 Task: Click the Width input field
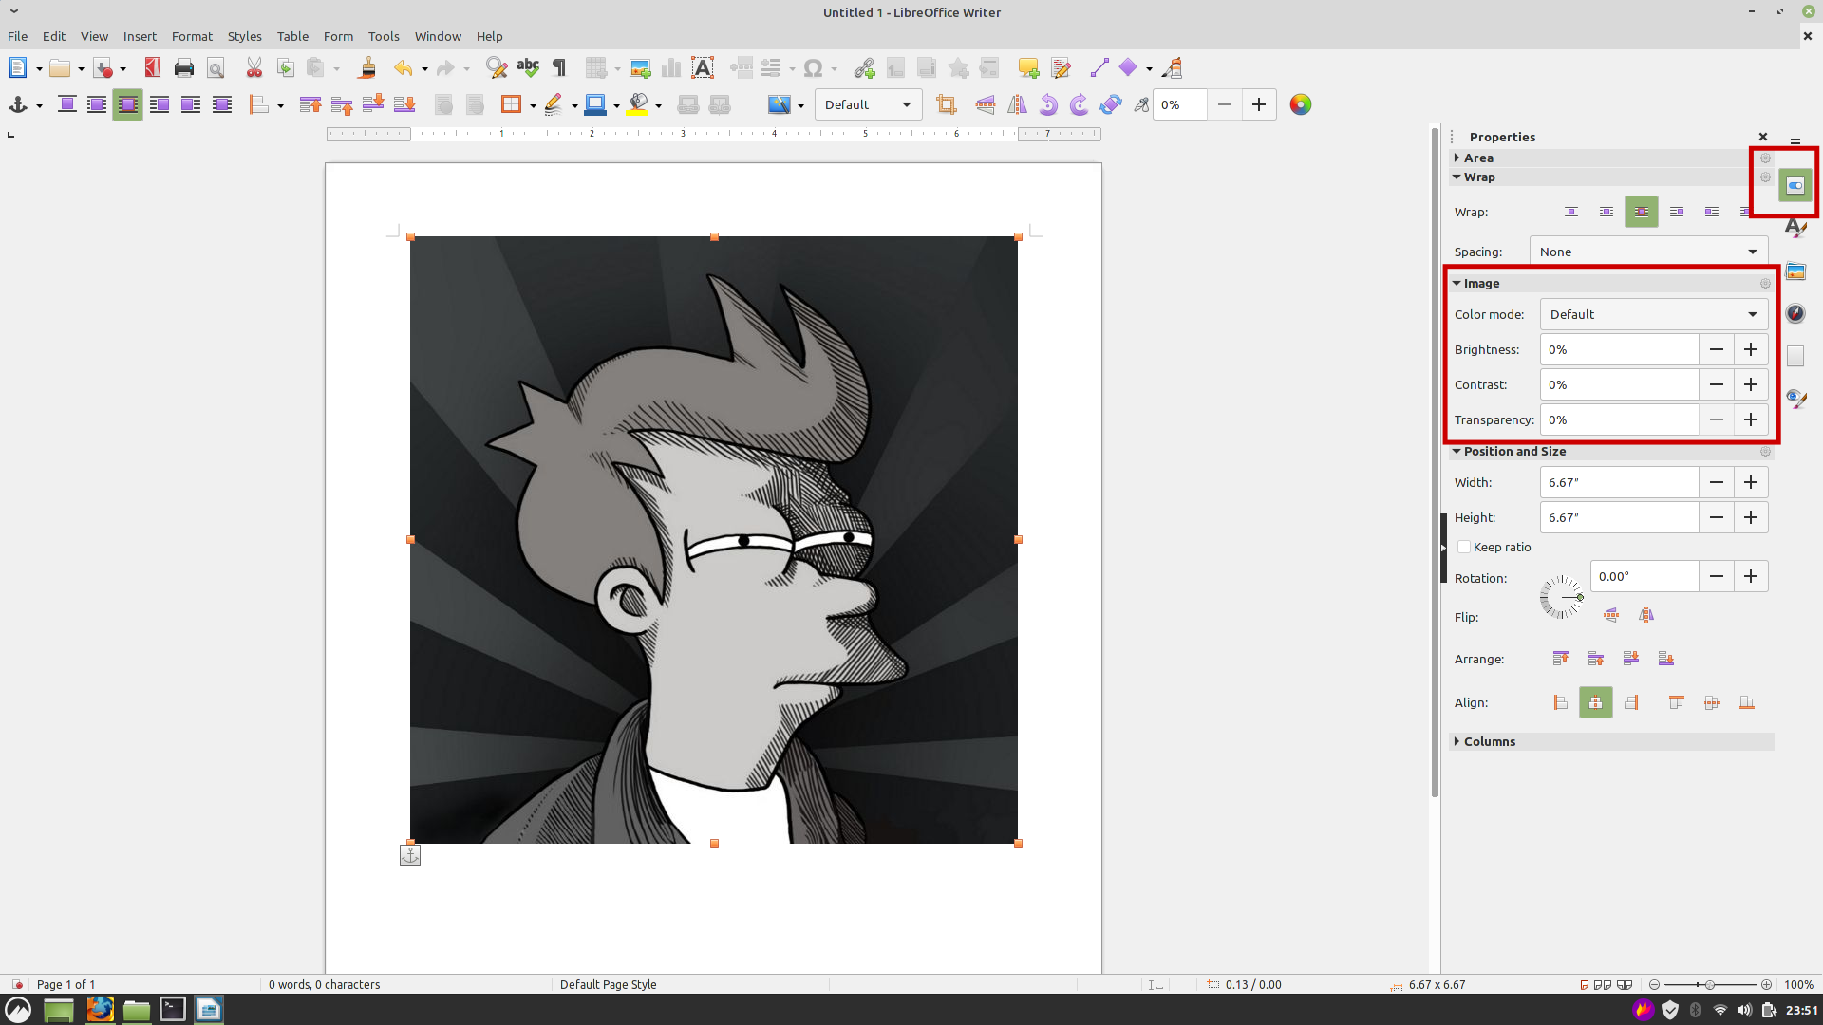click(x=1618, y=483)
